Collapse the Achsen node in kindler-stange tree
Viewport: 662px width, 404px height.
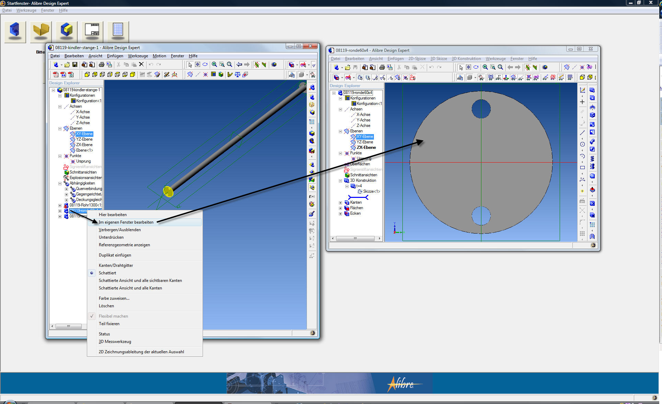click(x=60, y=107)
